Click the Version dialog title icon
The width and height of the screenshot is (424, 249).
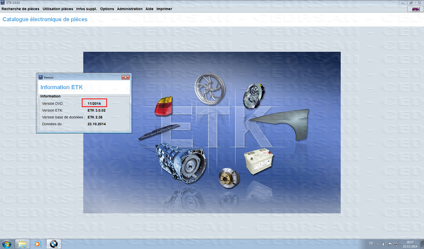[41, 77]
